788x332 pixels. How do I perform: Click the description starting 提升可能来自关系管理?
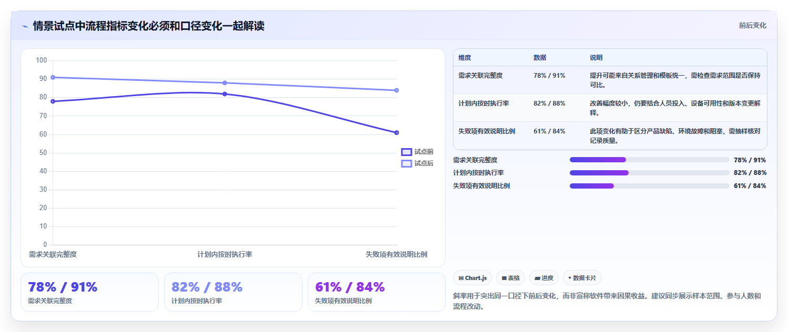(675, 80)
